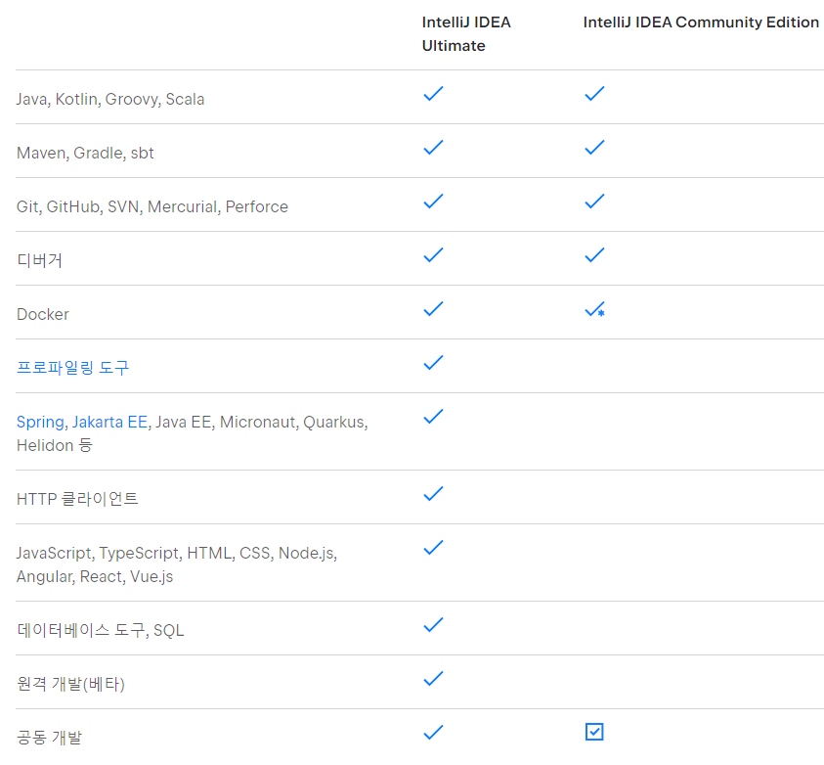Click the Community checkmark for 디버거 row
The height and width of the screenshot is (765, 824).
click(594, 255)
